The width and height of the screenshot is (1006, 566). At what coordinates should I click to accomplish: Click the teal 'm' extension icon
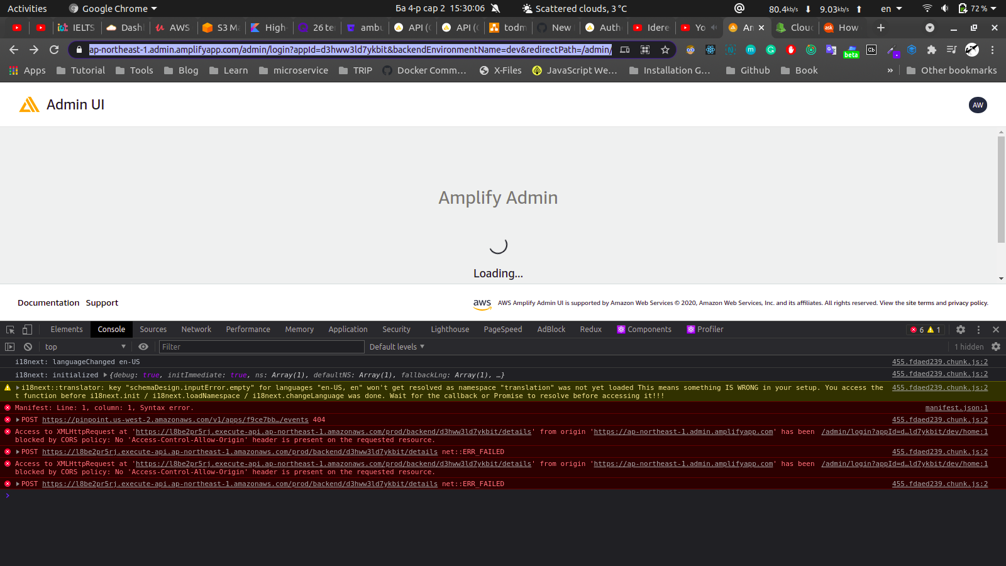tap(751, 50)
